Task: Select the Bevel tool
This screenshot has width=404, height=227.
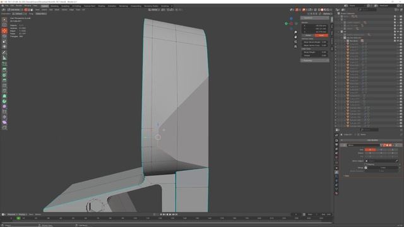Action: click(x=4, y=80)
